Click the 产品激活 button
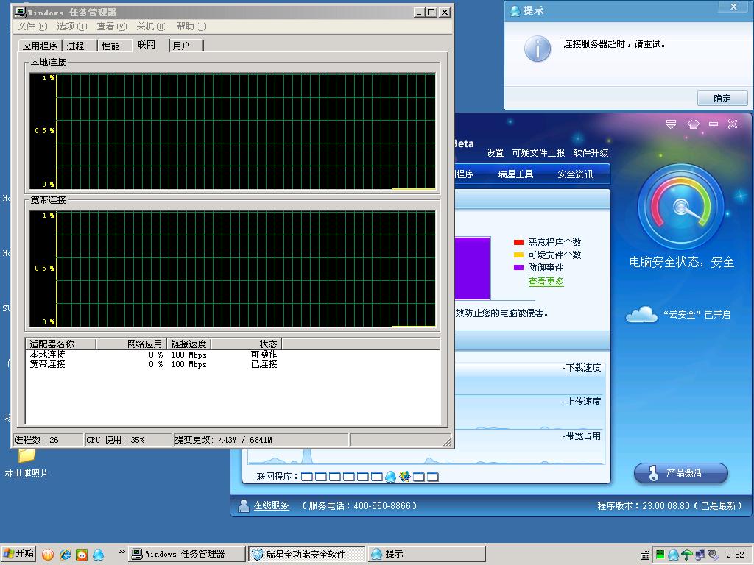754x565 pixels. tap(680, 473)
